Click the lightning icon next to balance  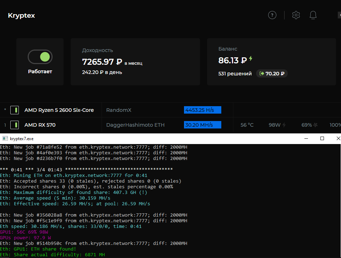point(251,58)
